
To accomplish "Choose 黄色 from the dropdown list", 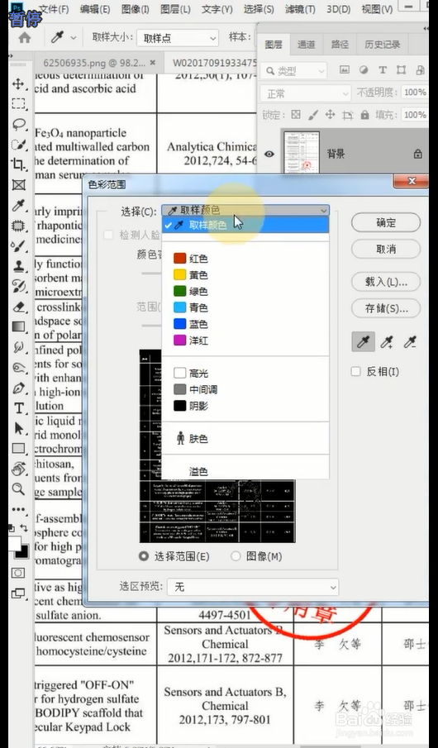I will 245,275.
